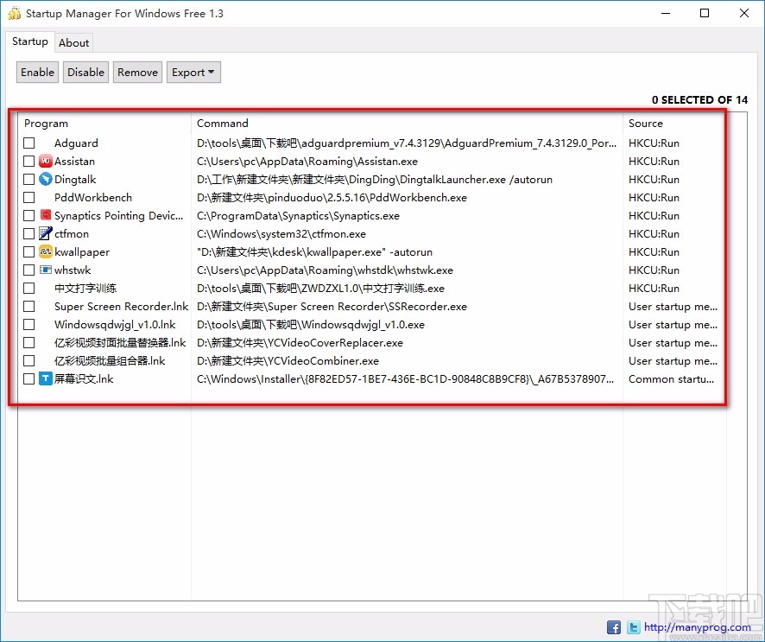Click the kwallpaper panda icon
The width and height of the screenshot is (765, 642).
[45, 251]
